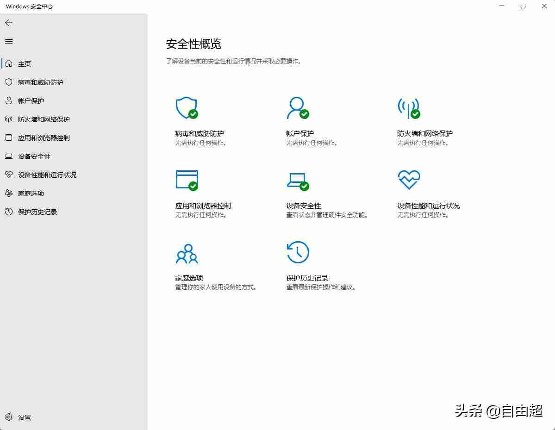555x430 pixels.
Task: Click the 家庭选项 tile title link
Action: 189,278
